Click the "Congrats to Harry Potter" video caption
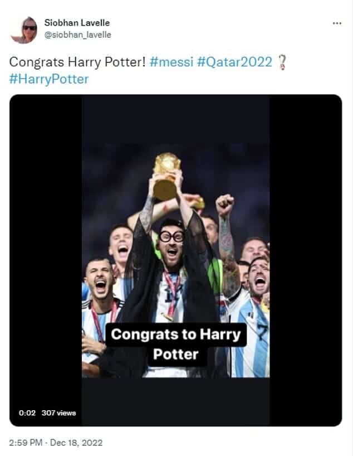 coord(175,344)
